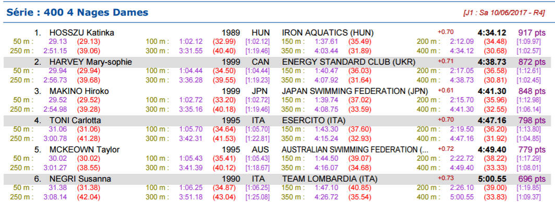Viewport: 555px width, 202px height.
Task: Click lap time '(39.68)'
Action: pos(89,80)
